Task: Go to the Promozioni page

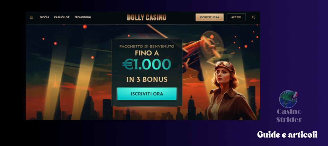Action: [83, 17]
